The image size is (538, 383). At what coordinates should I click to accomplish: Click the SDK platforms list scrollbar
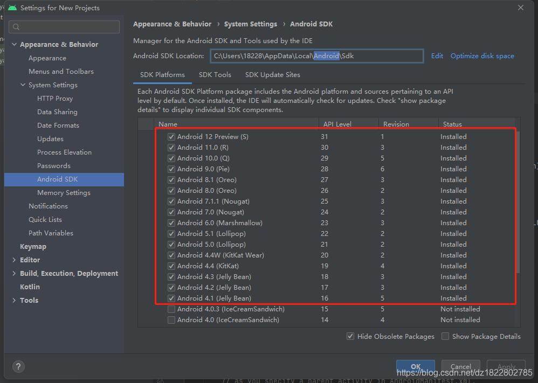(x=518, y=203)
